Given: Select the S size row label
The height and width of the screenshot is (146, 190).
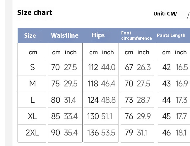Looking at the screenshot, I should click(32, 67).
